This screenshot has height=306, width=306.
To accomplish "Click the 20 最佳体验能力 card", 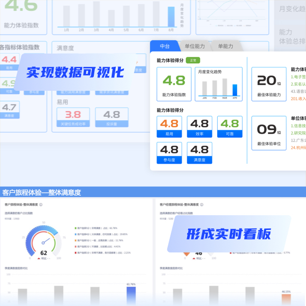I will pyautogui.click(x=269, y=84).
